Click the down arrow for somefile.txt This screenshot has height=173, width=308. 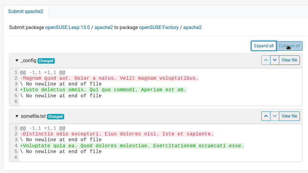coord(274,116)
